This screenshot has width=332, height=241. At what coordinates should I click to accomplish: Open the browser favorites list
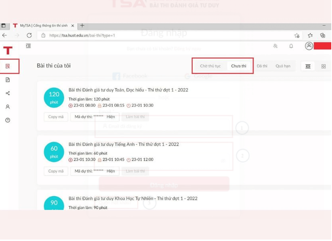pos(310,35)
